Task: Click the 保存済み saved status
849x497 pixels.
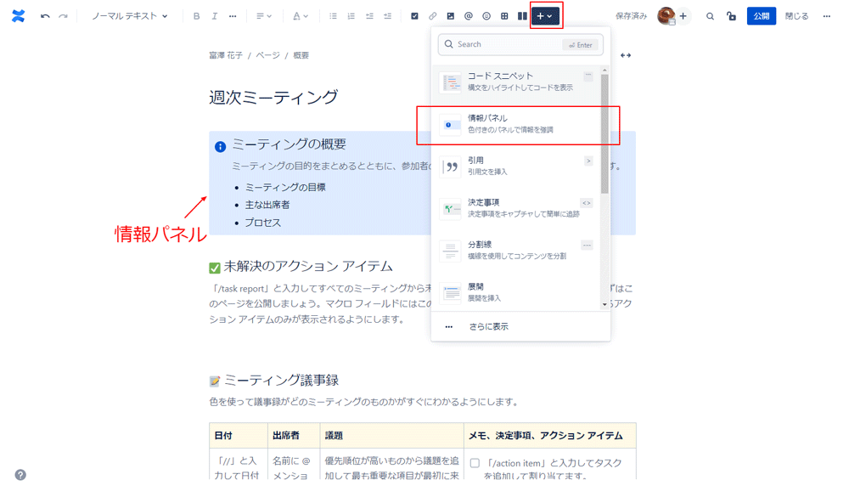Action: (631, 16)
